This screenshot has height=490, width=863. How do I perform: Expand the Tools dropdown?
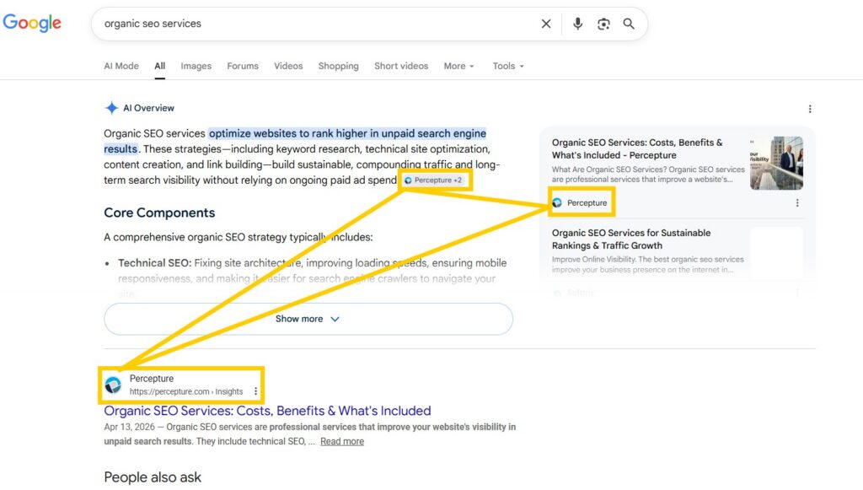tap(508, 66)
